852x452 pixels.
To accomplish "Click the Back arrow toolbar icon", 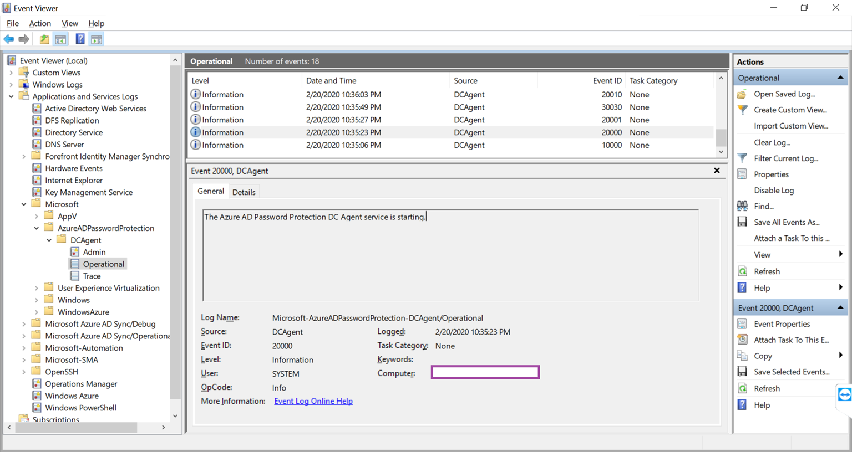I will point(9,39).
